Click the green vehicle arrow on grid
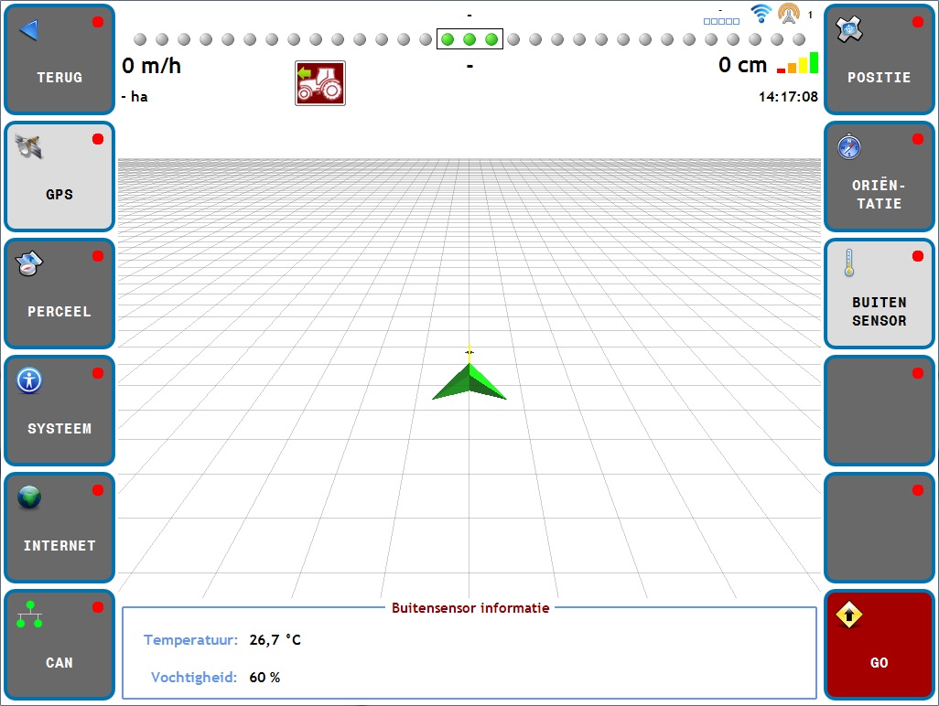939x706 pixels. [x=469, y=381]
